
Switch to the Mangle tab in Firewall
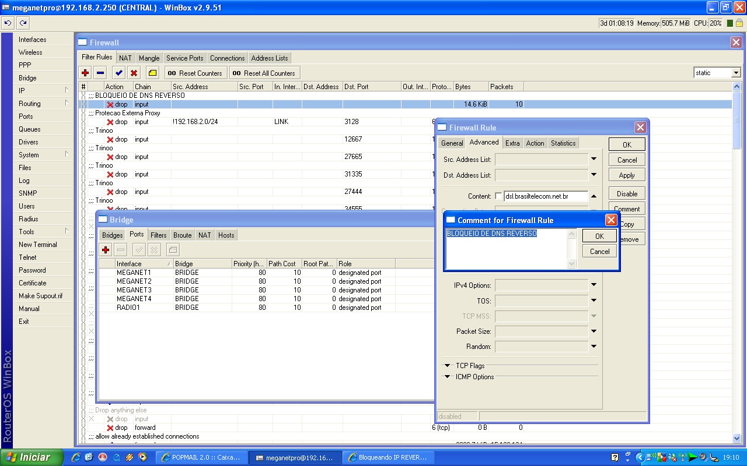click(x=149, y=58)
